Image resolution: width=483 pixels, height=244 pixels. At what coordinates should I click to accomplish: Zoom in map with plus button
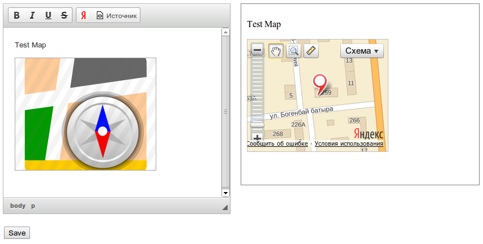(x=258, y=138)
